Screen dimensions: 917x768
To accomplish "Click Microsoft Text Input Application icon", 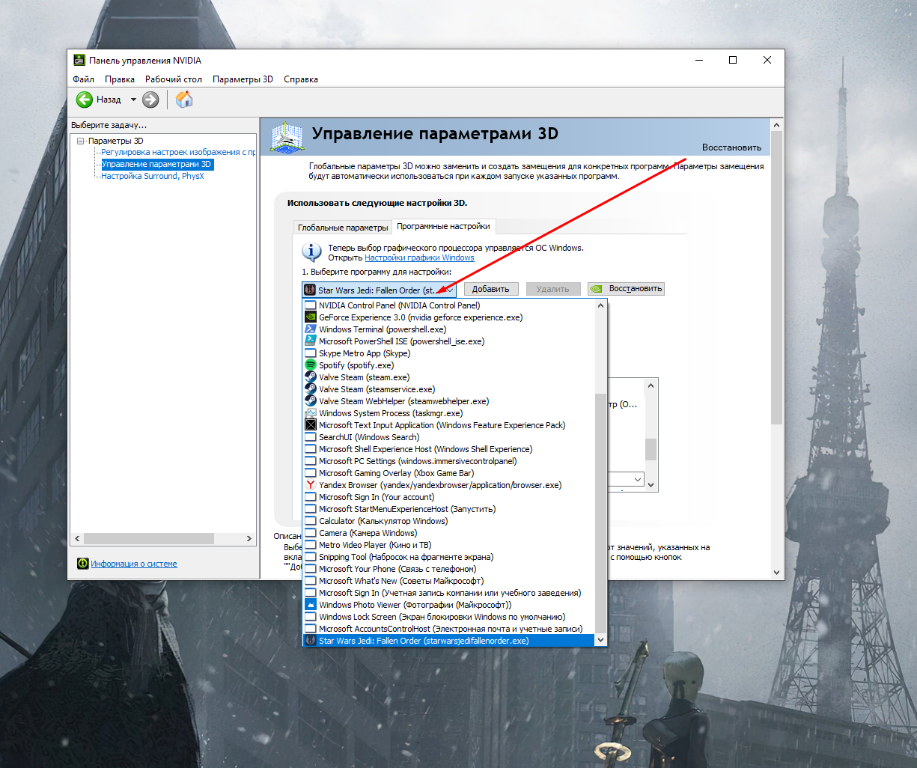I will coord(311,425).
